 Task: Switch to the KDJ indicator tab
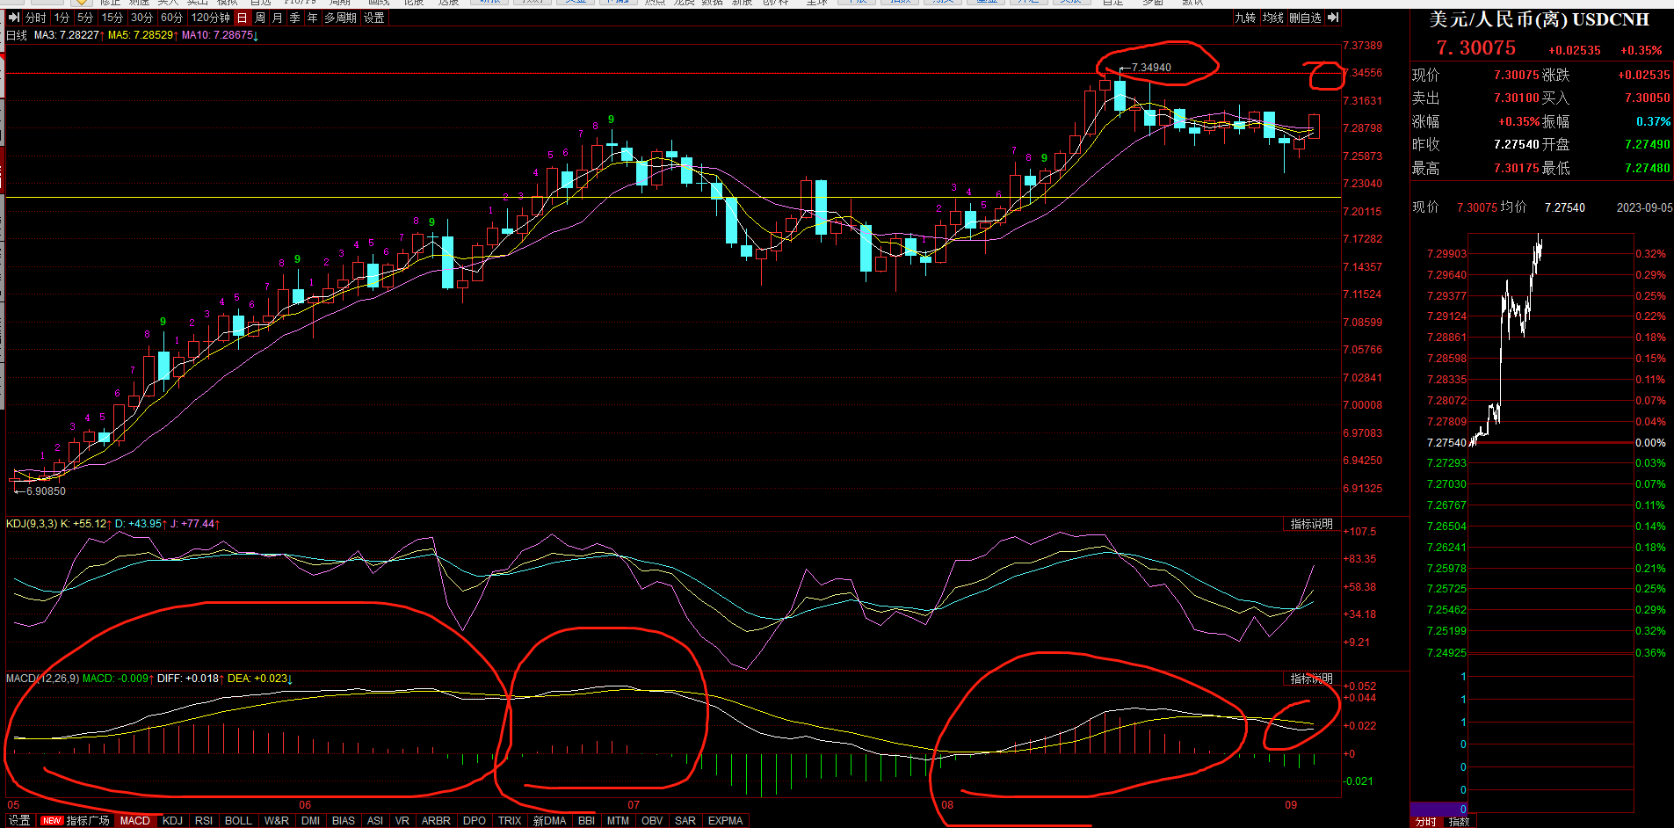172,820
